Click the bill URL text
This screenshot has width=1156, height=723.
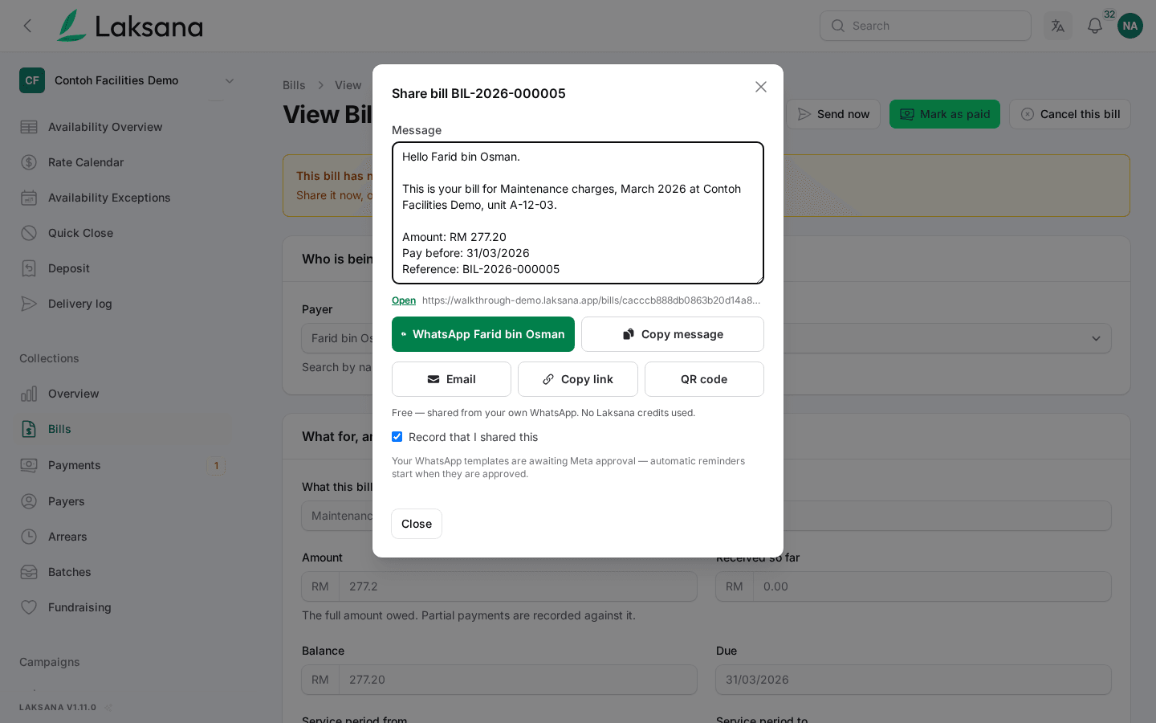tap(591, 300)
